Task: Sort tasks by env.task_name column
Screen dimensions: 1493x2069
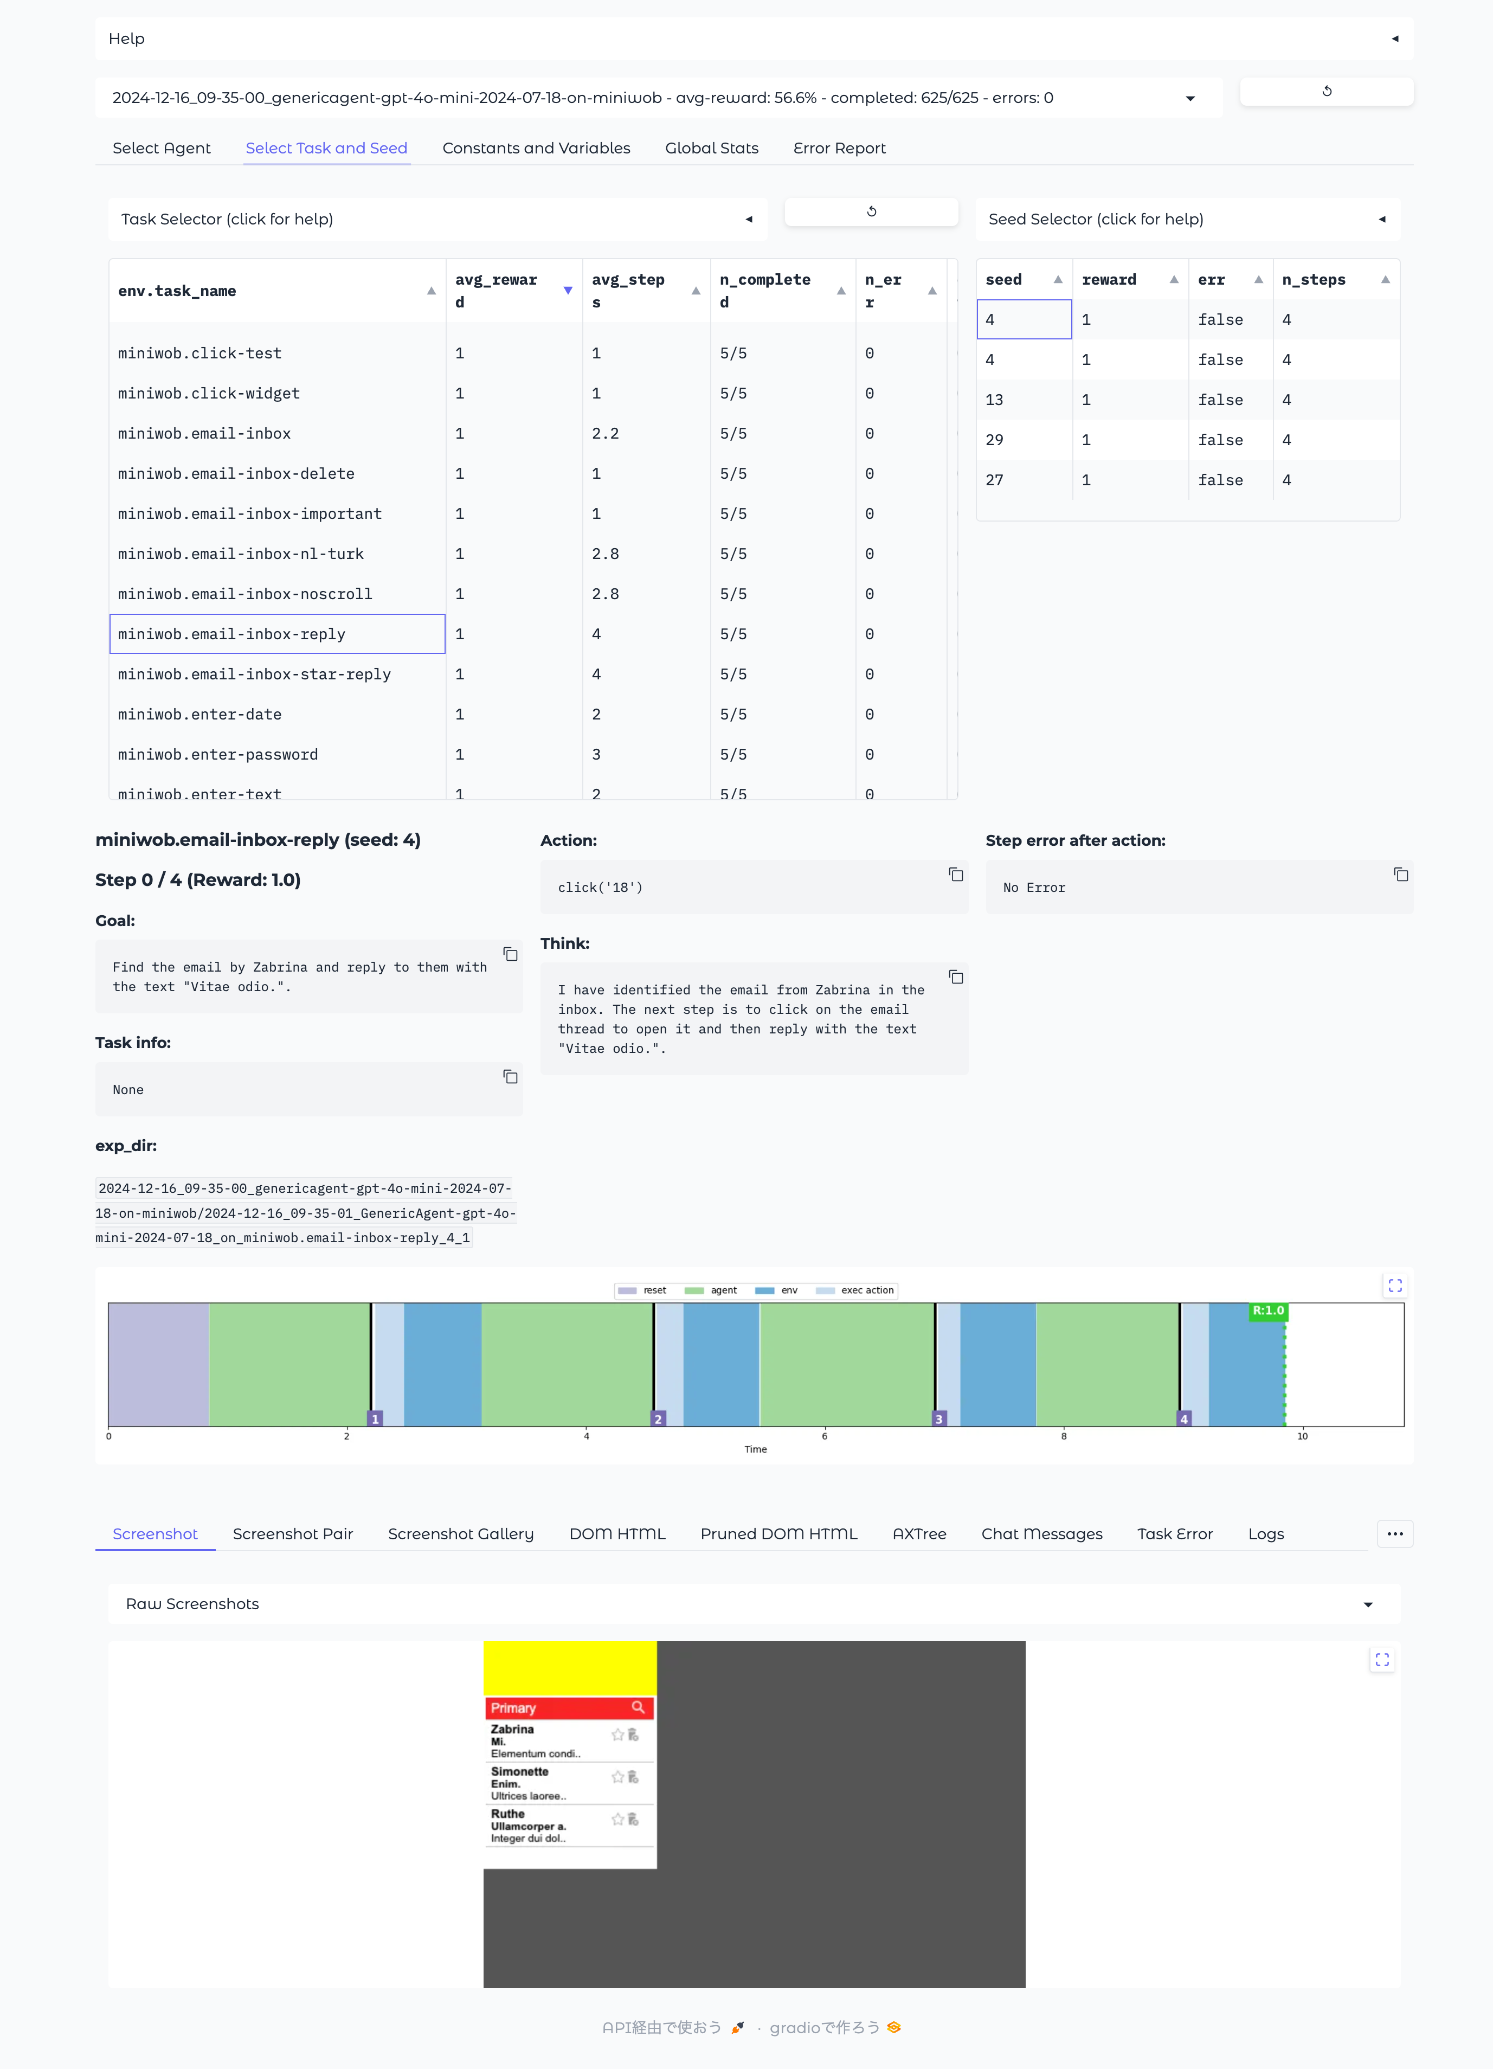Action: coord(430,291)
